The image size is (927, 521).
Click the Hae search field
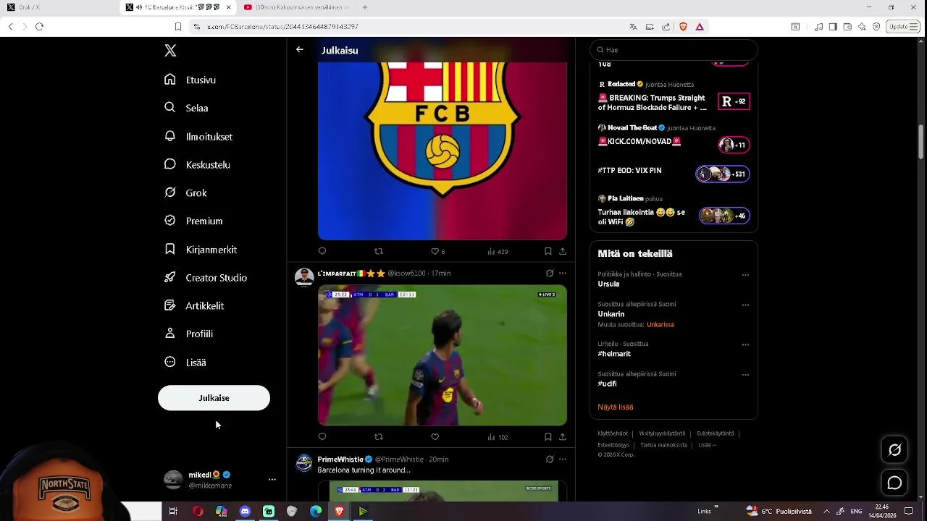[x=674, y=50]
